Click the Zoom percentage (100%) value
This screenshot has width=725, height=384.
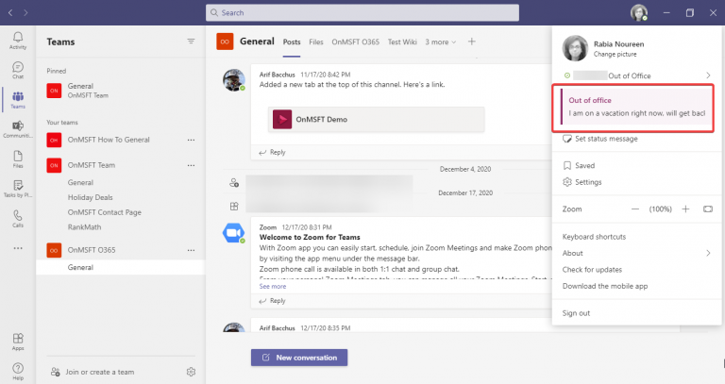tap(660, 209)
